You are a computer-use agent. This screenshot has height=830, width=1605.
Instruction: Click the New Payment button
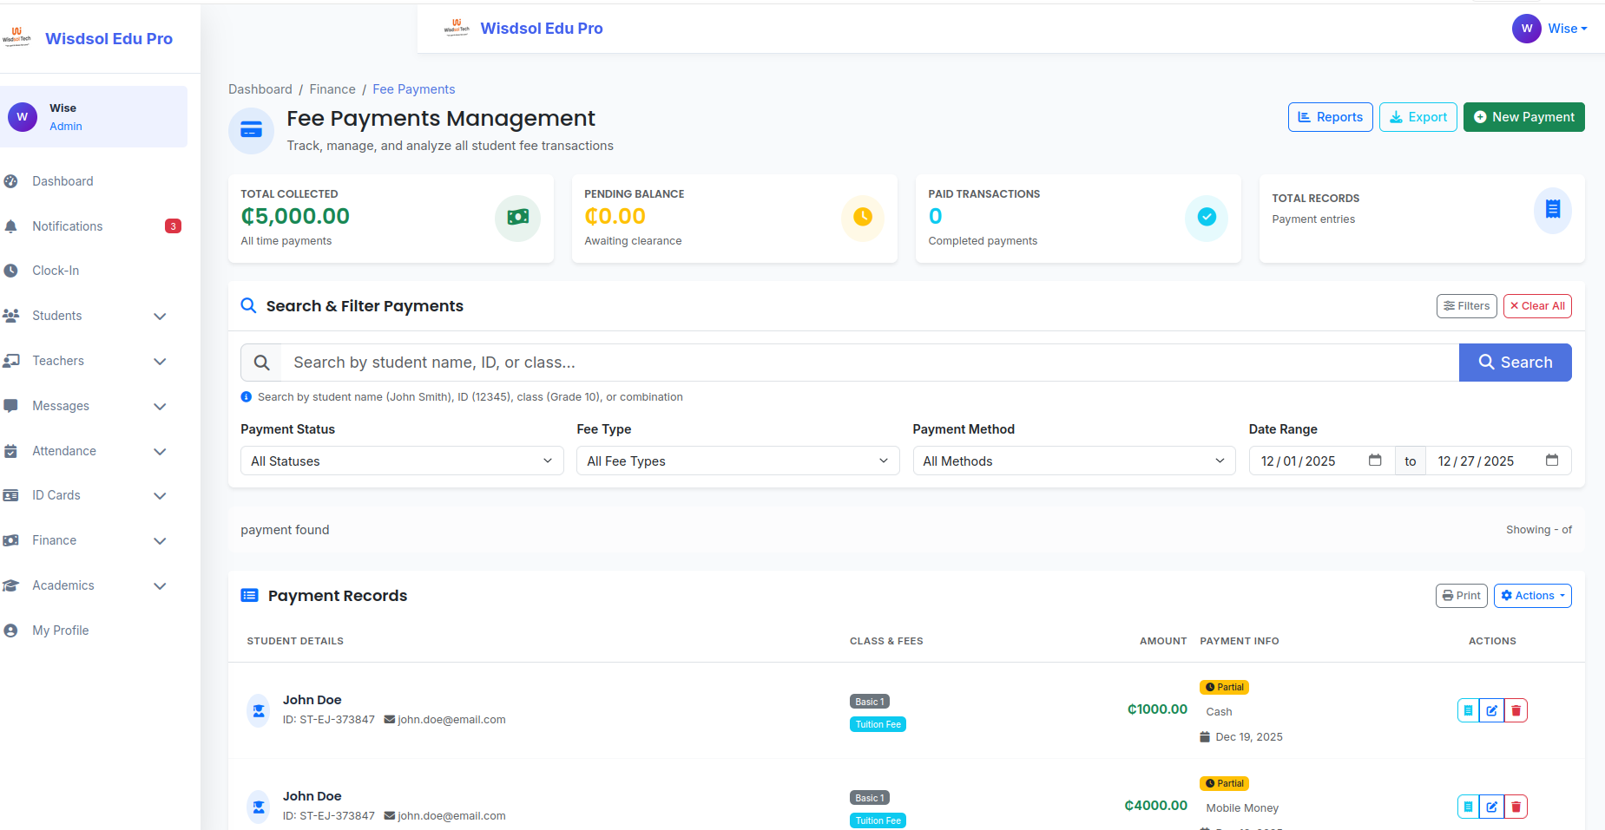pos(1523,116)
